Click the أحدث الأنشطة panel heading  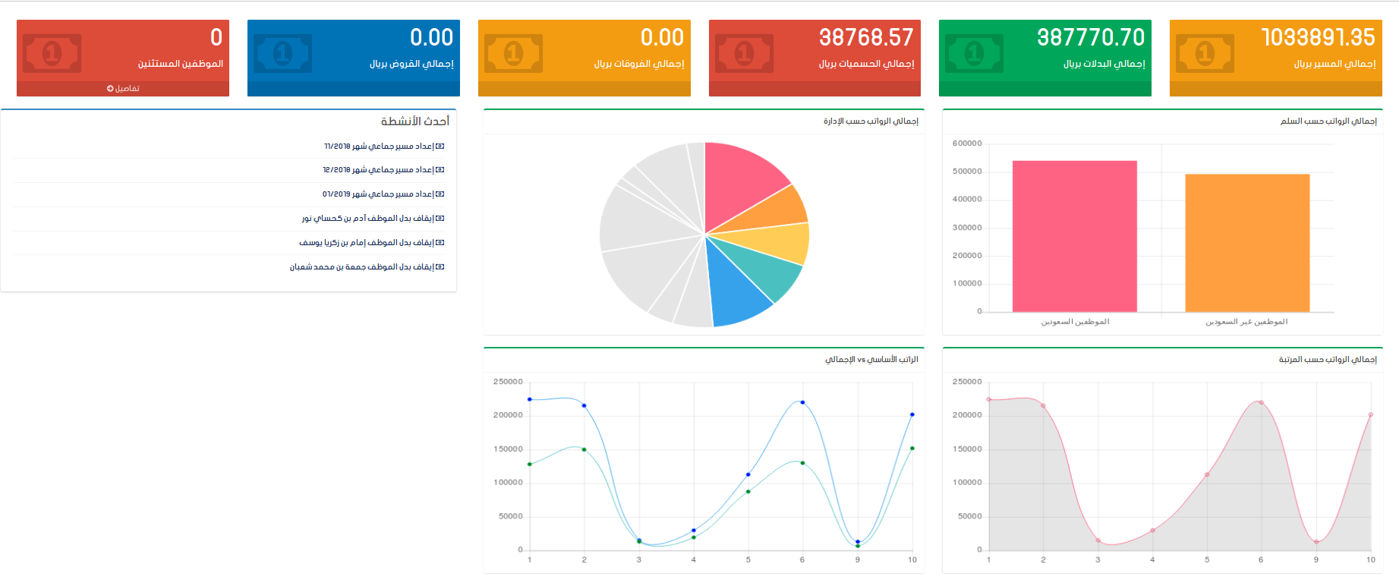[414, 121]
